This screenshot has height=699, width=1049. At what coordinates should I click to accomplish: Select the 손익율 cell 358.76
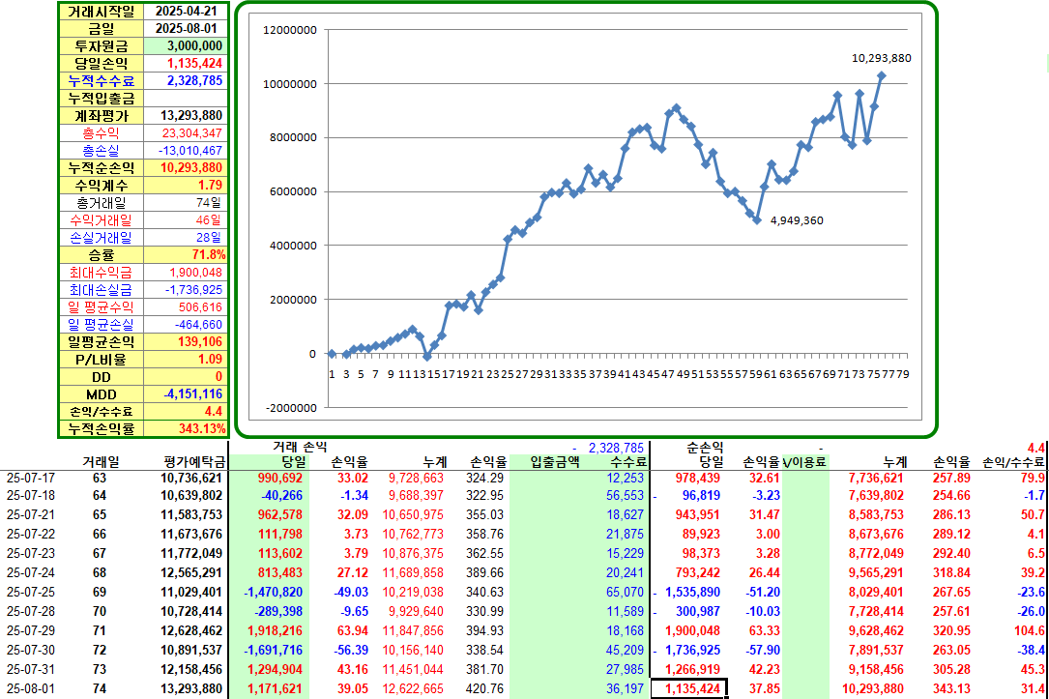487,535
